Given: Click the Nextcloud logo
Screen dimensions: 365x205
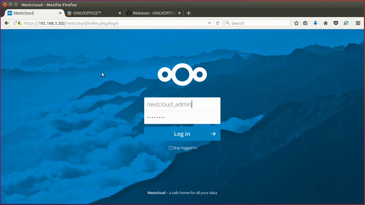Looking at the screenshot, I should point(182,75).
